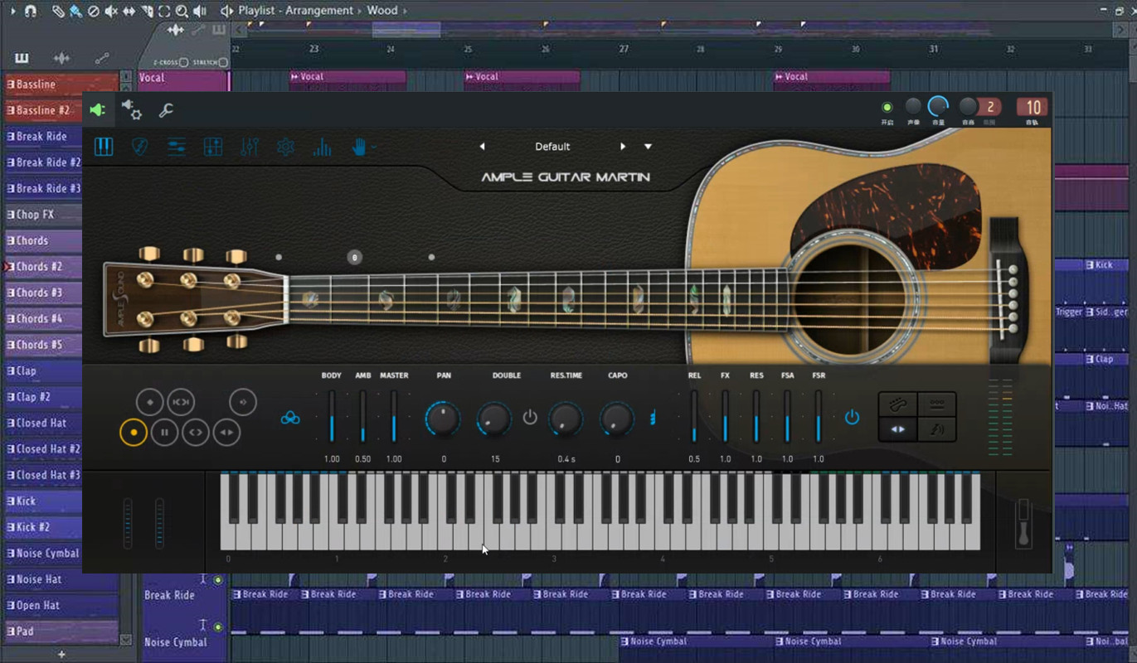Image resolution: width=1137 pixels, height=663 pixels.
Task: Expand the hand mode dropdown chevron
Action: [x=374, y=148]
